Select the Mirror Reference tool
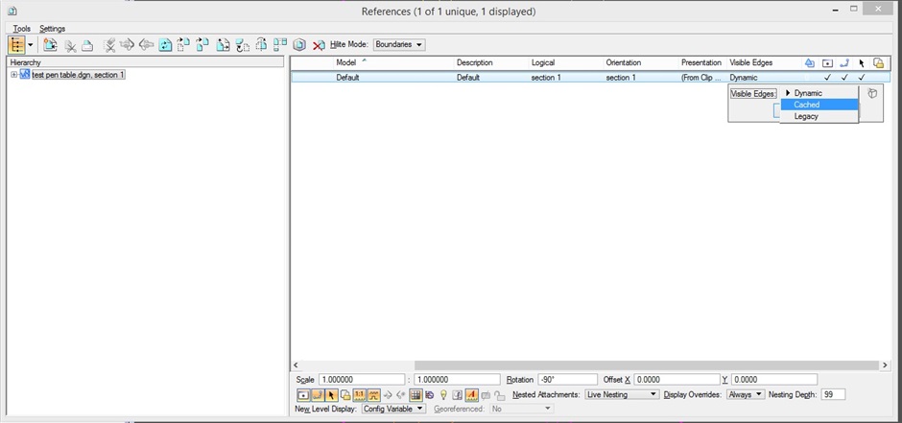The image size is (902, 423). click(x=261, y=45)
